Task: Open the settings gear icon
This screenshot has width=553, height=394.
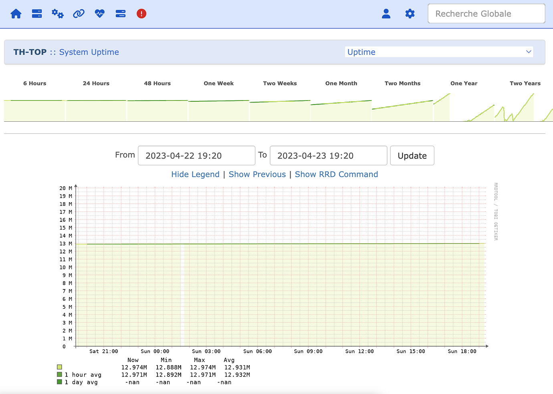Action: [x=410, y=13]
